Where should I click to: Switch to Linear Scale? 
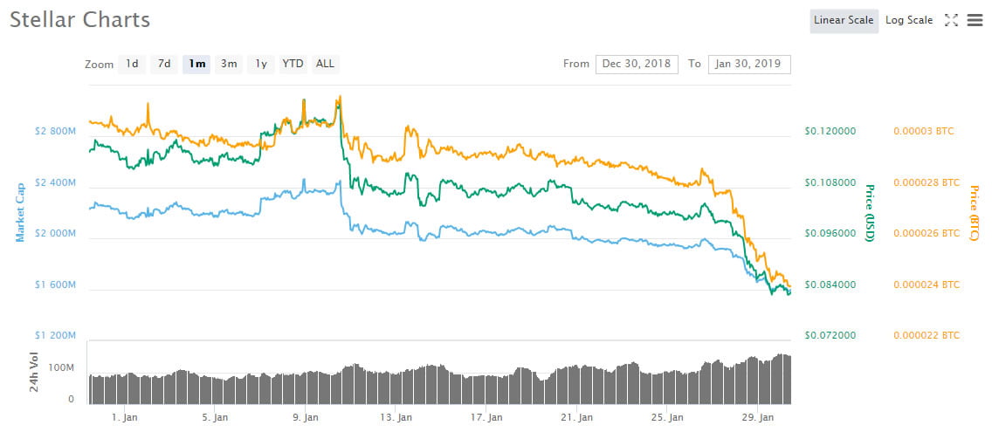click(x=844, y=20)
